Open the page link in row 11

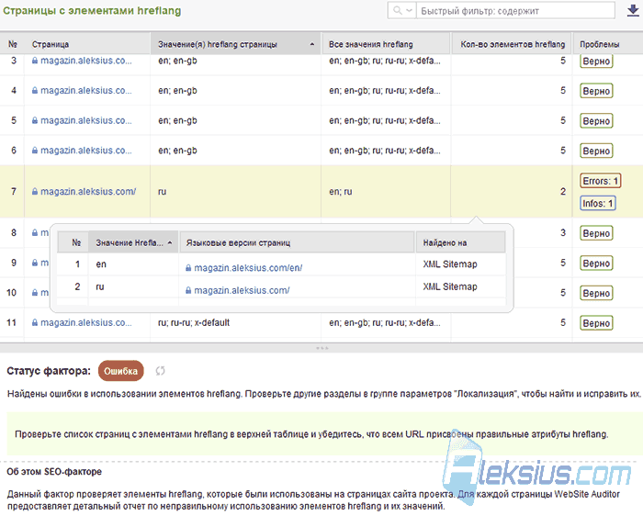[86, 322]
